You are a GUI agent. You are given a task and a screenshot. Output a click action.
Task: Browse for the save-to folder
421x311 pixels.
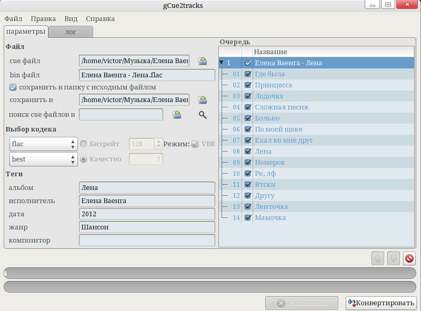click(203, 100)
